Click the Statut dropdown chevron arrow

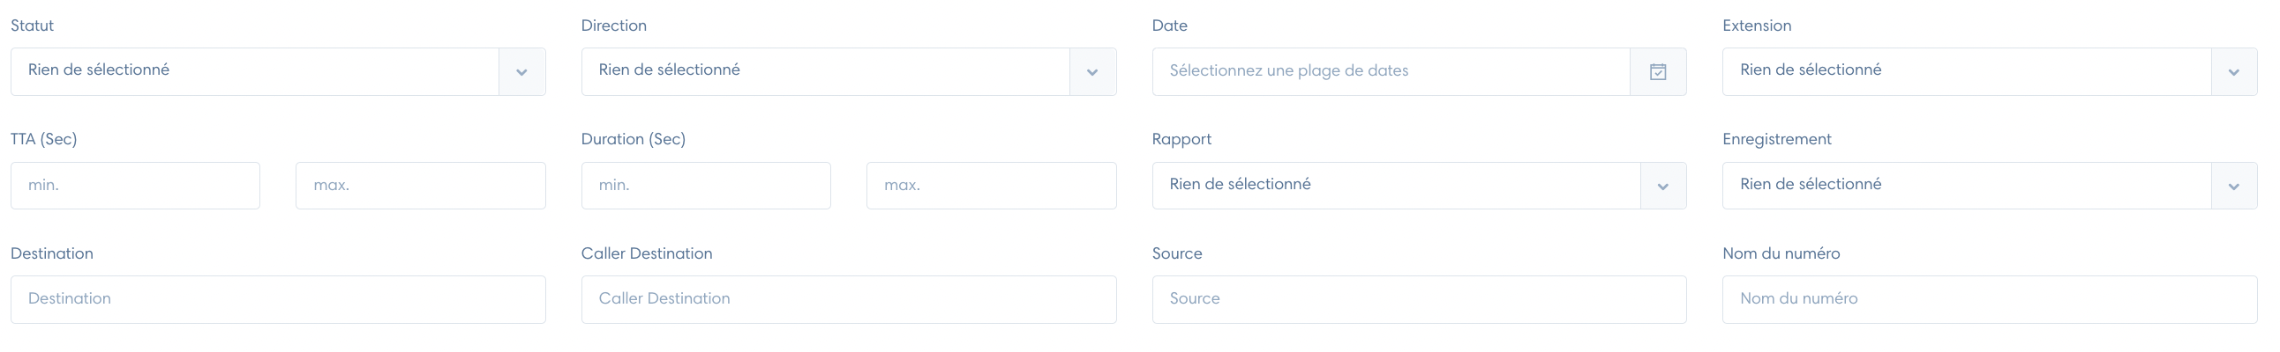coord(521,72)
